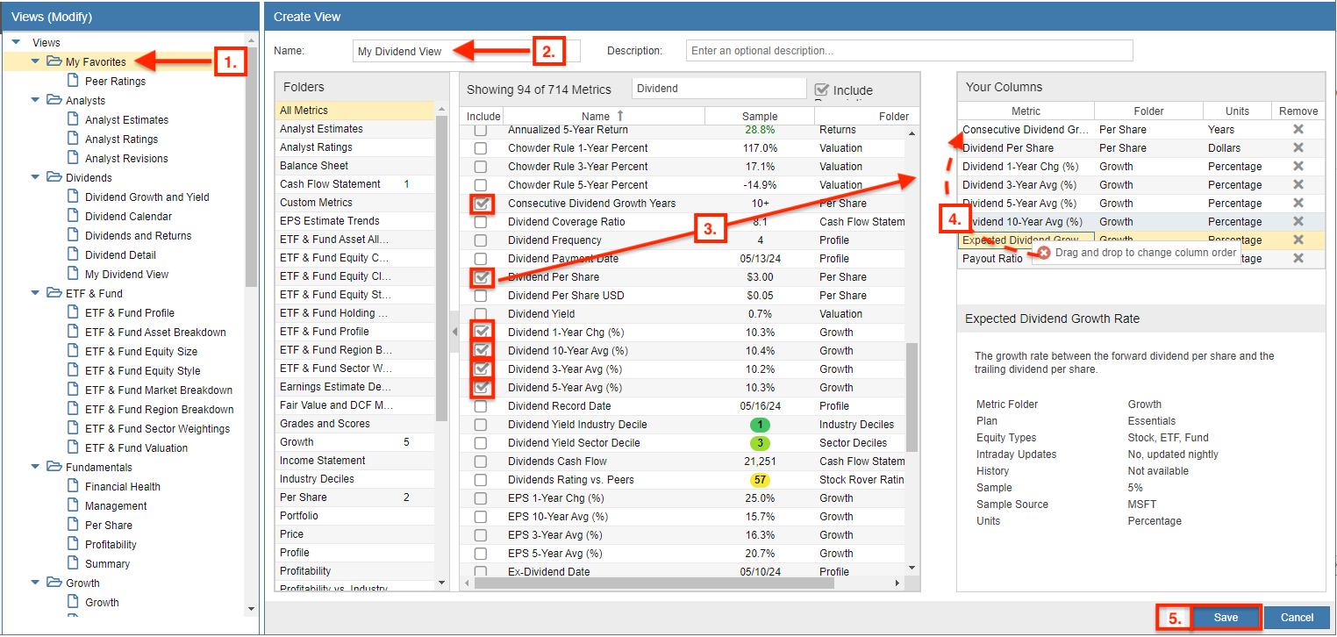
Task: Click the Peer Ratings document icon
Action: tap(74, 81)
